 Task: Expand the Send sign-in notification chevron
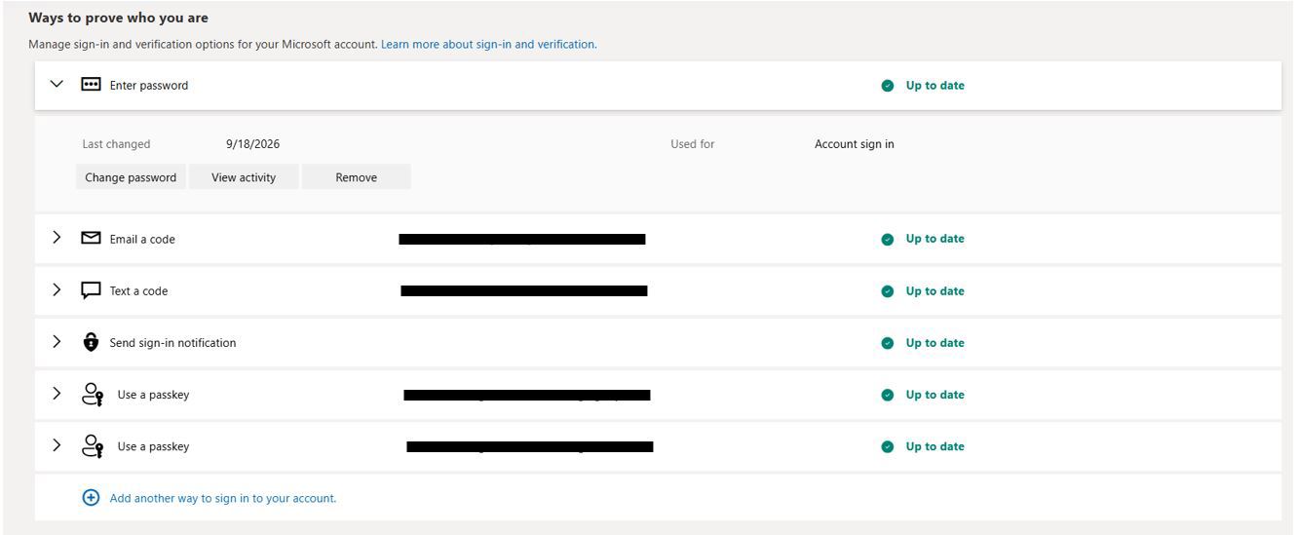(57, 342)
